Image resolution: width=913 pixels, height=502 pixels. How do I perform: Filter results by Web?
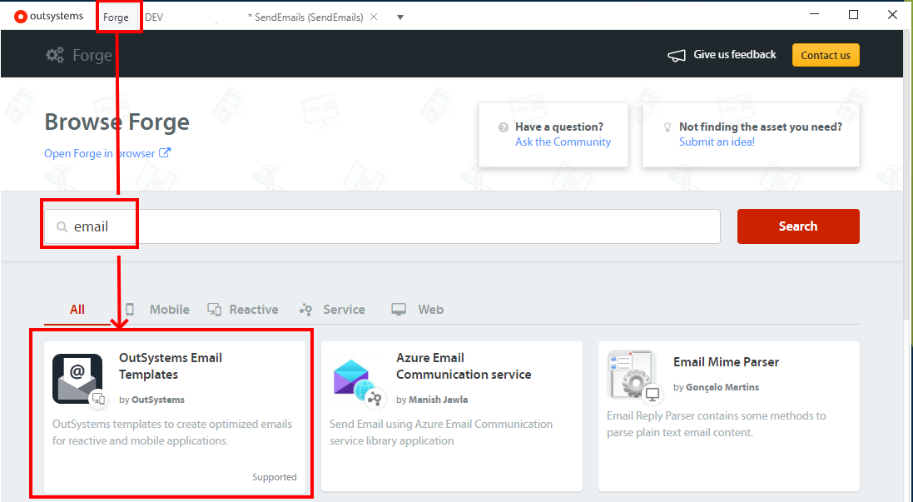pyautogui.click(x=418, y=309)
